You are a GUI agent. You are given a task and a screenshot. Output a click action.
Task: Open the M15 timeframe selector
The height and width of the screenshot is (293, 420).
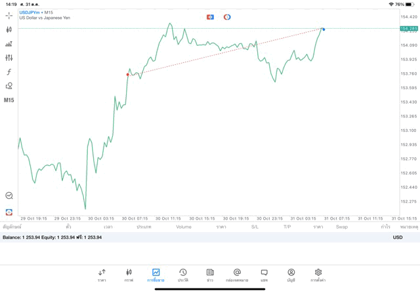pyautogui.click(x=9, y=100)
